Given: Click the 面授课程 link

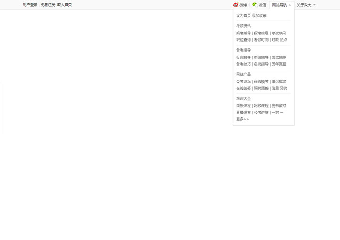Looking at the screenshot, I should pyautogui.click(x=243, y=106).
